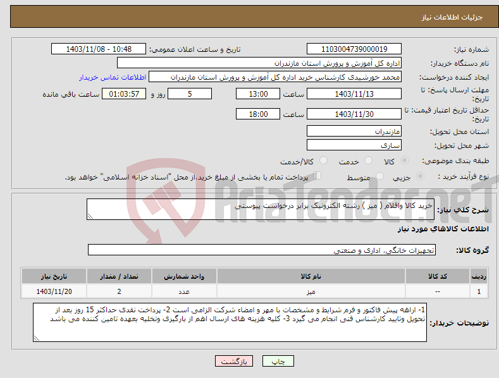499x378 pixels.
Task: Click the ردیف column header
Action: (479, 276)
